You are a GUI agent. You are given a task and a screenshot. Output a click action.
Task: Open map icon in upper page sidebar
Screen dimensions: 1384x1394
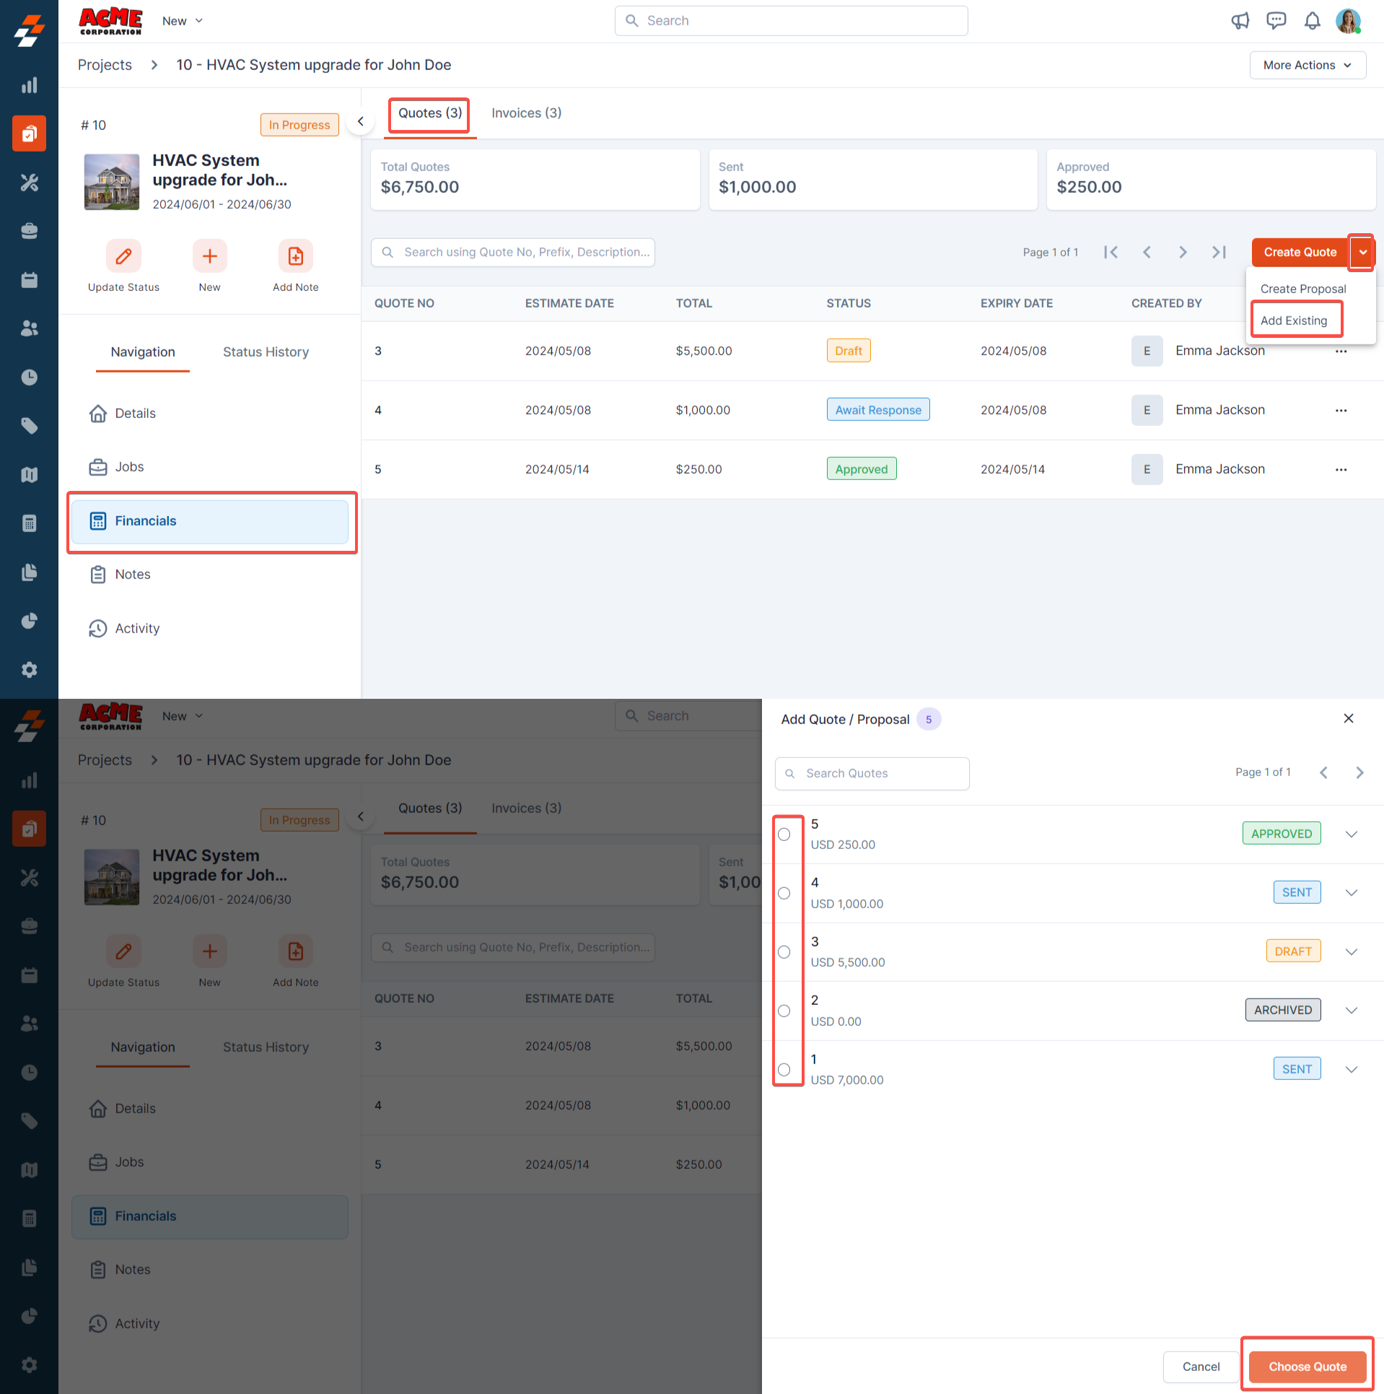click(x=29, y=475)
